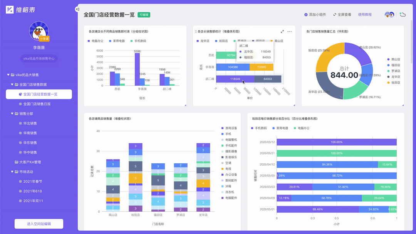Image resolution: width=416 pixels, height=234 pixels.
Task: Open the 全国门店销售日报 sheet
Action: 39,104
